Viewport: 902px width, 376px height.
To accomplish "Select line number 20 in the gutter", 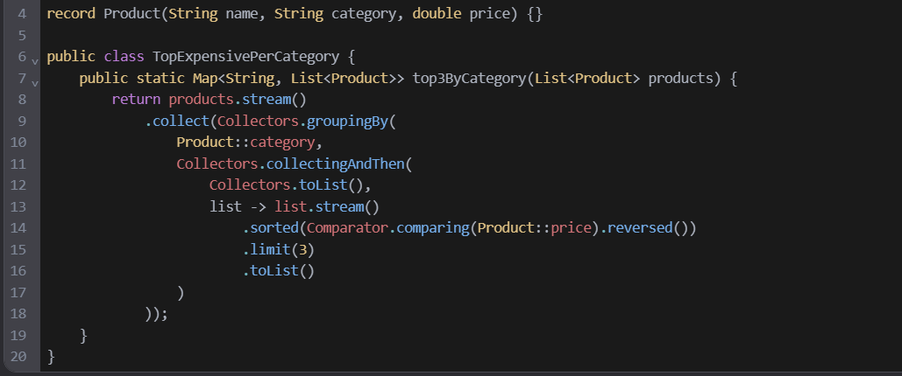I will click(x=18, y=357).
